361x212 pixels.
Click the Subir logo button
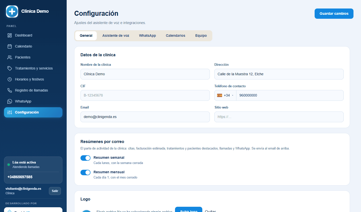(x=189, y=209)
